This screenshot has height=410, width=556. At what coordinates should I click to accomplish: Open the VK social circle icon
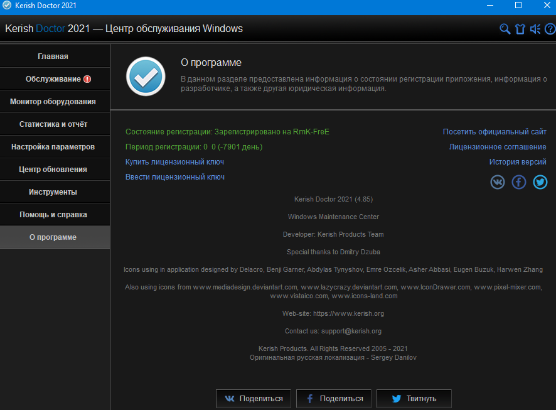(x=498, y=182)
